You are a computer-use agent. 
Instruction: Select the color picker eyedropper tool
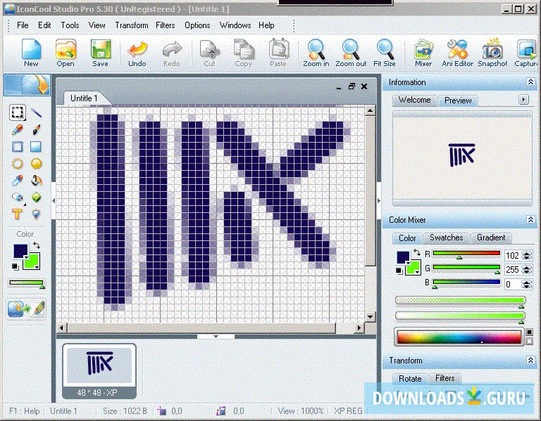17,181
